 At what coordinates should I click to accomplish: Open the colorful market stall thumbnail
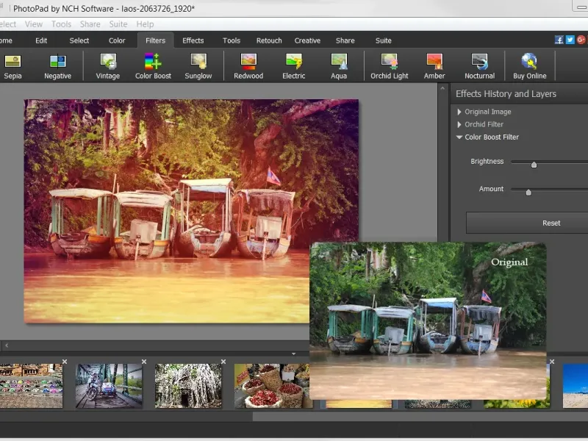coord(31,386)
